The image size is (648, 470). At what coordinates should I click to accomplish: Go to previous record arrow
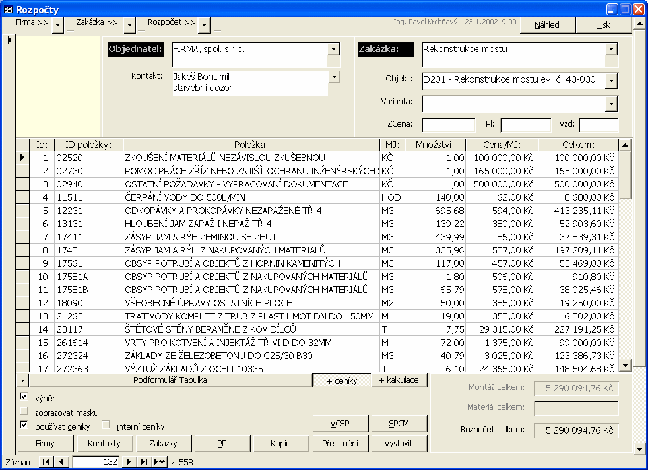tap(61, 462)
